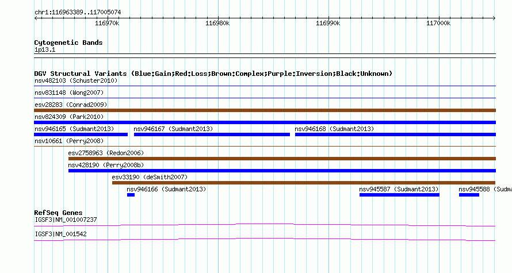Screen dimensions: 512x273
Task: Click the left arrowhead of the ruler
Action: (36, 18)
